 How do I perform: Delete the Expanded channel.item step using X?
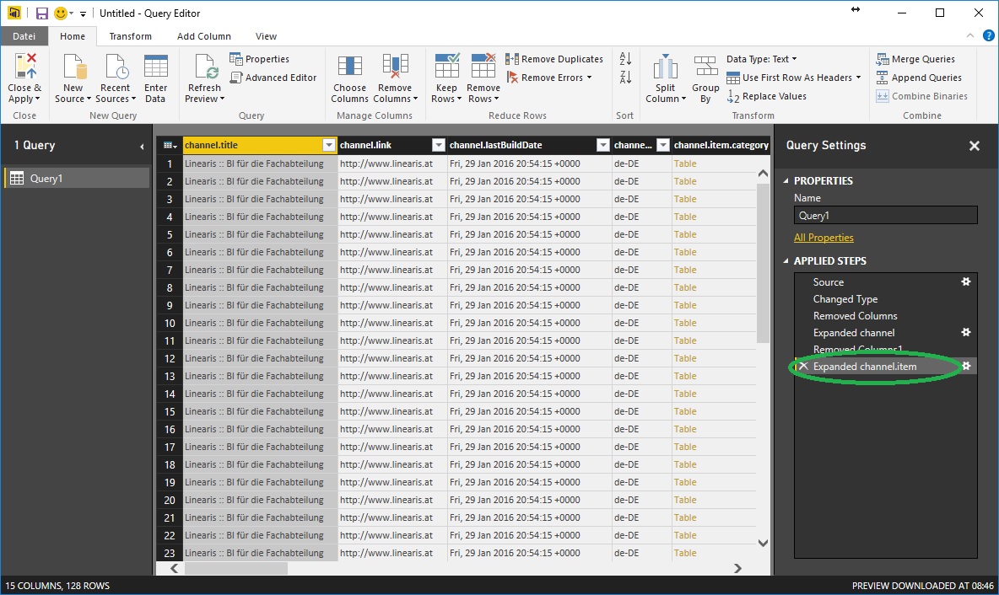[x=803, y=367]
